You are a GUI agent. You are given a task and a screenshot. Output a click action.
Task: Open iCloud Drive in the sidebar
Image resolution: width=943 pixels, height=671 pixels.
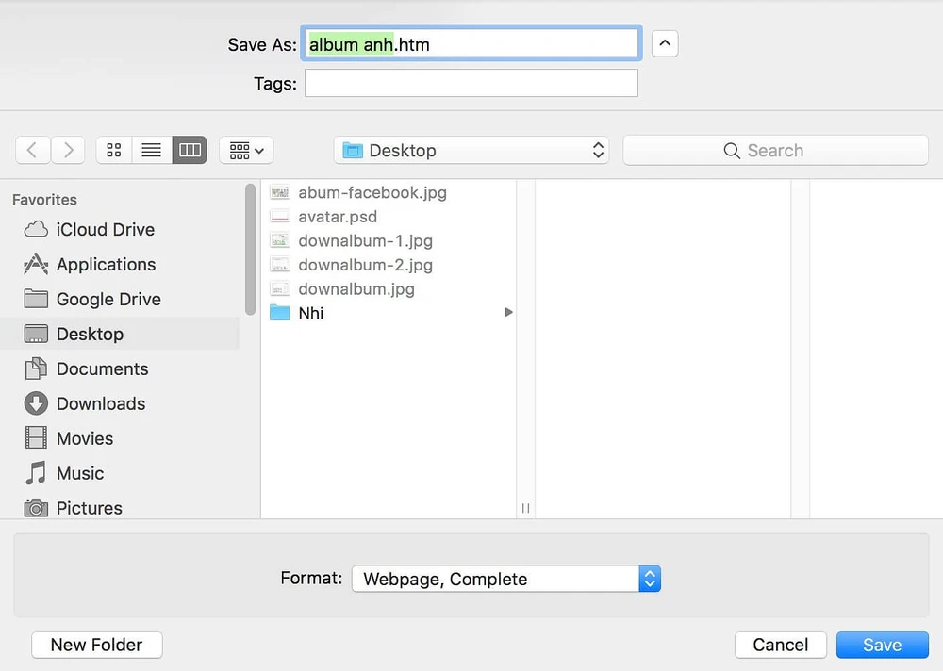click(x=105, y=230)
